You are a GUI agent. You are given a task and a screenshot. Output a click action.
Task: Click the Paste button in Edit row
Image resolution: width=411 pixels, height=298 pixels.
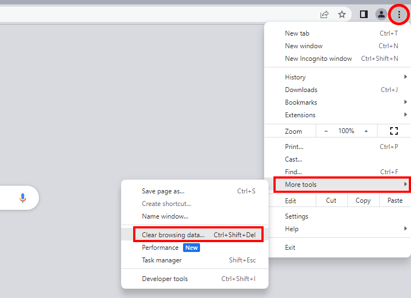(x=395, y=200)
